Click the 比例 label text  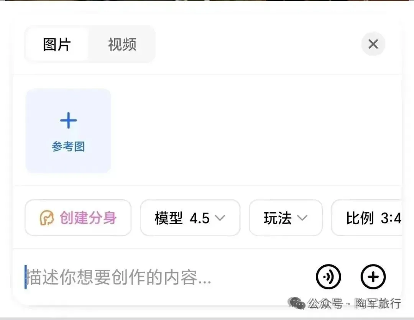(x=360, y=218)
